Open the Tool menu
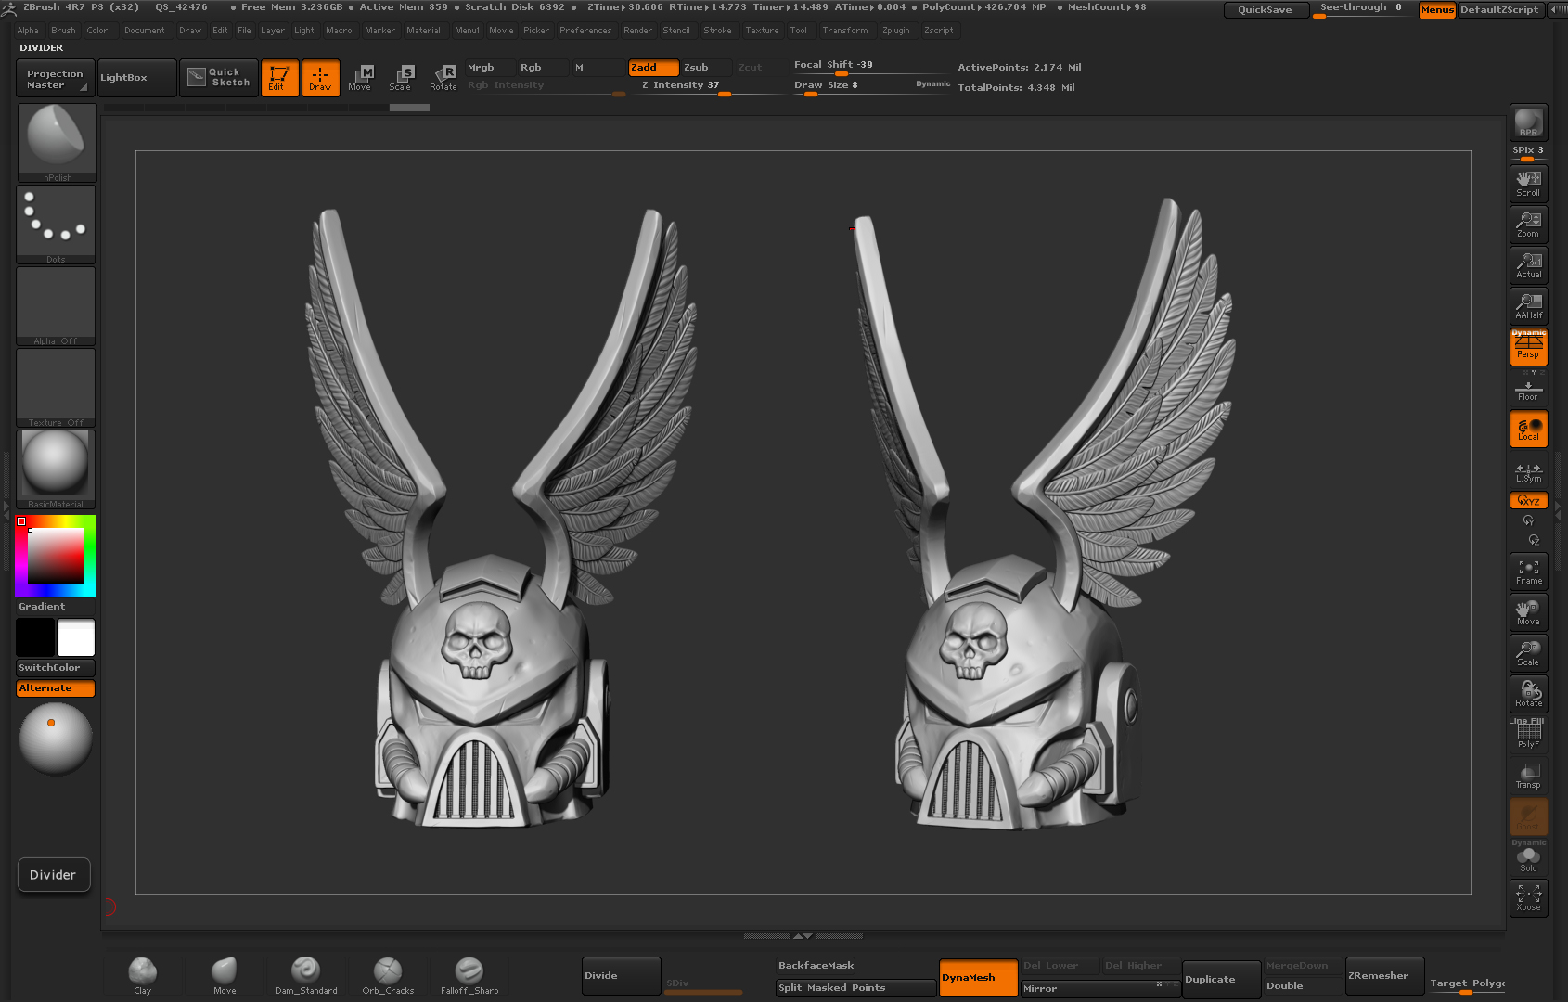1568x1002 pixels. (x=798, y=31)
